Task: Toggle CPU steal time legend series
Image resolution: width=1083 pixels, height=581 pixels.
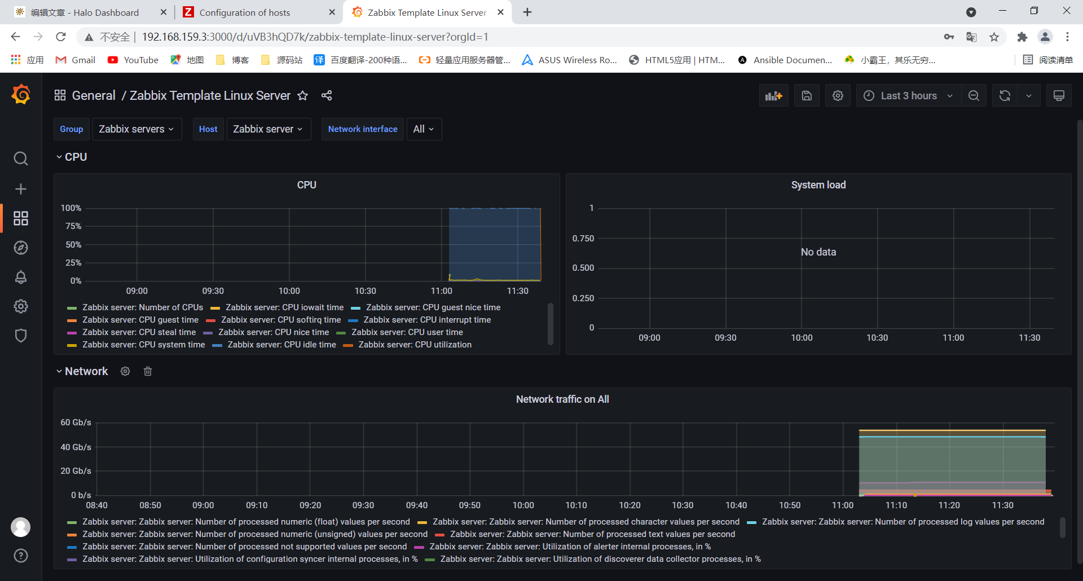Action: pos(139,332)
